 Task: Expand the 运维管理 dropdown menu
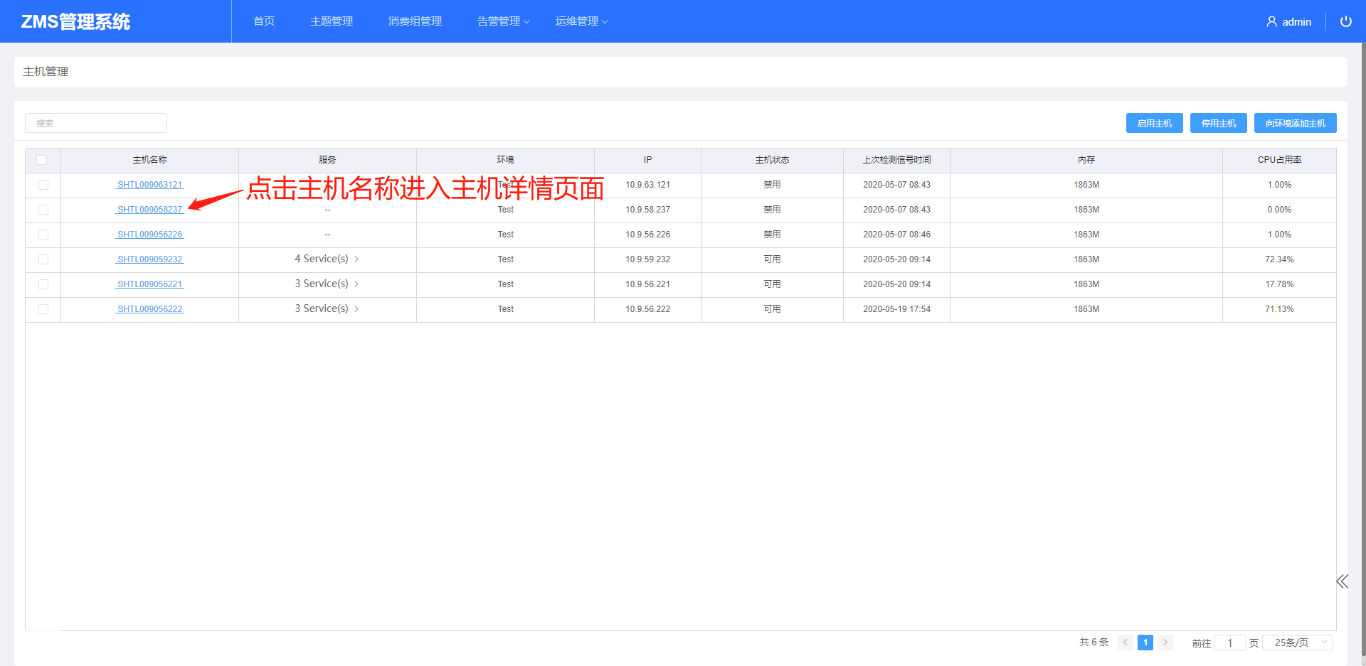pos(582,21)
